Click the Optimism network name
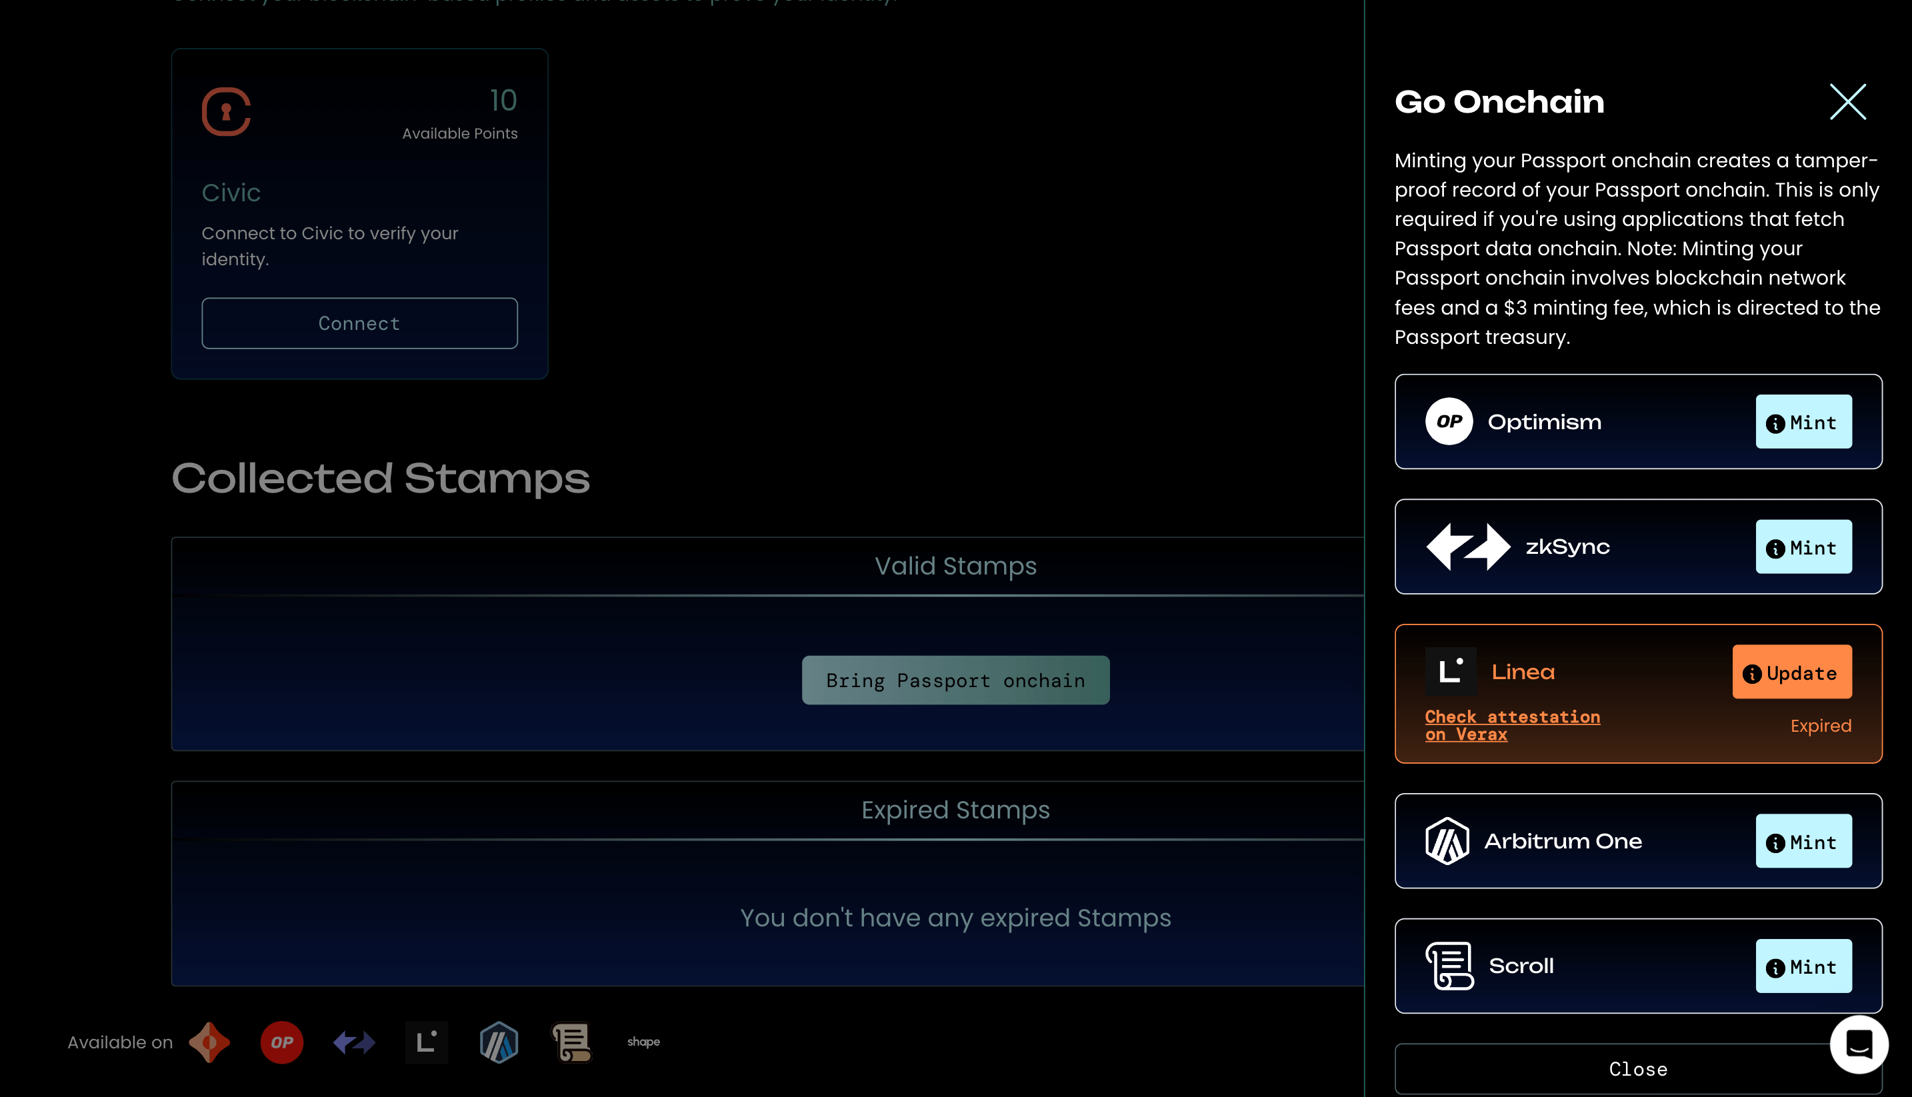Image resolution: width=1912 pixels, height=1097 pixels. (1544, 422)
